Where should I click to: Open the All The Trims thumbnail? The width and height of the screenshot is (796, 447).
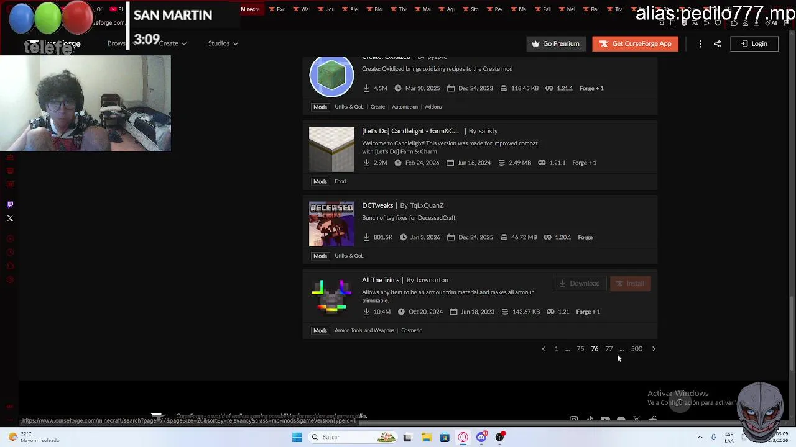(x=331, y=298)
